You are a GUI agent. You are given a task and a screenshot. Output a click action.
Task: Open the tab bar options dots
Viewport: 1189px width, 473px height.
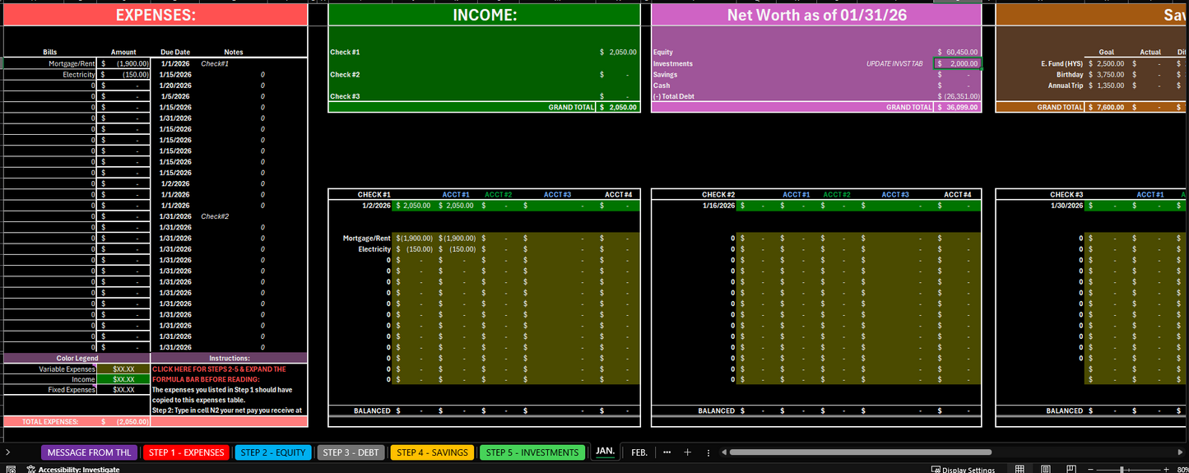point(708,452)
